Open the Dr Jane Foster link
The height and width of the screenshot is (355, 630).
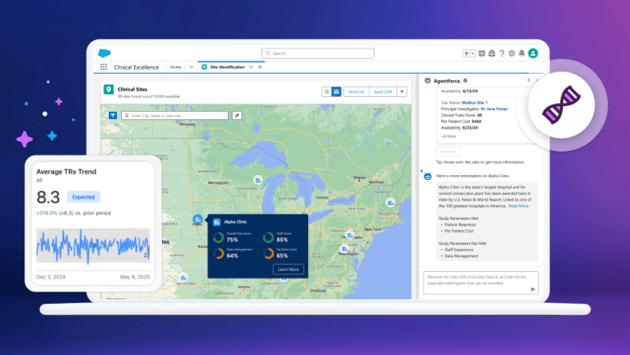point(494,109)
